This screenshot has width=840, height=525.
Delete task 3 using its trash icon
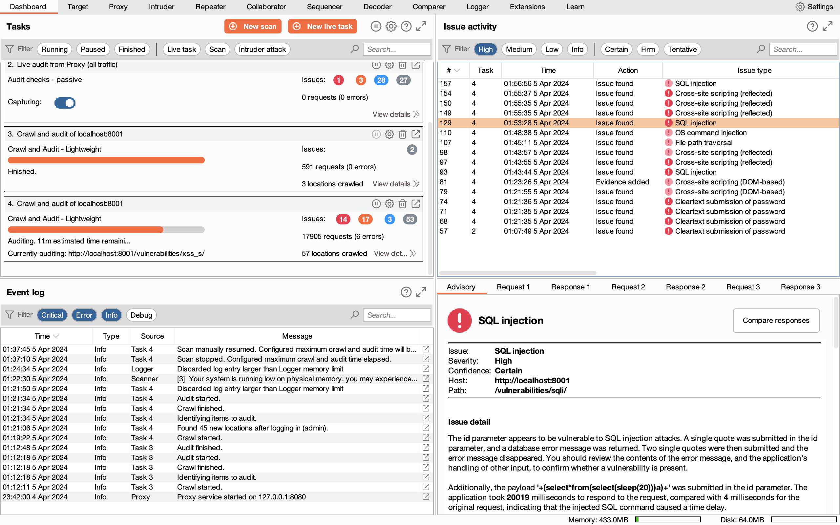click(402, 134)
